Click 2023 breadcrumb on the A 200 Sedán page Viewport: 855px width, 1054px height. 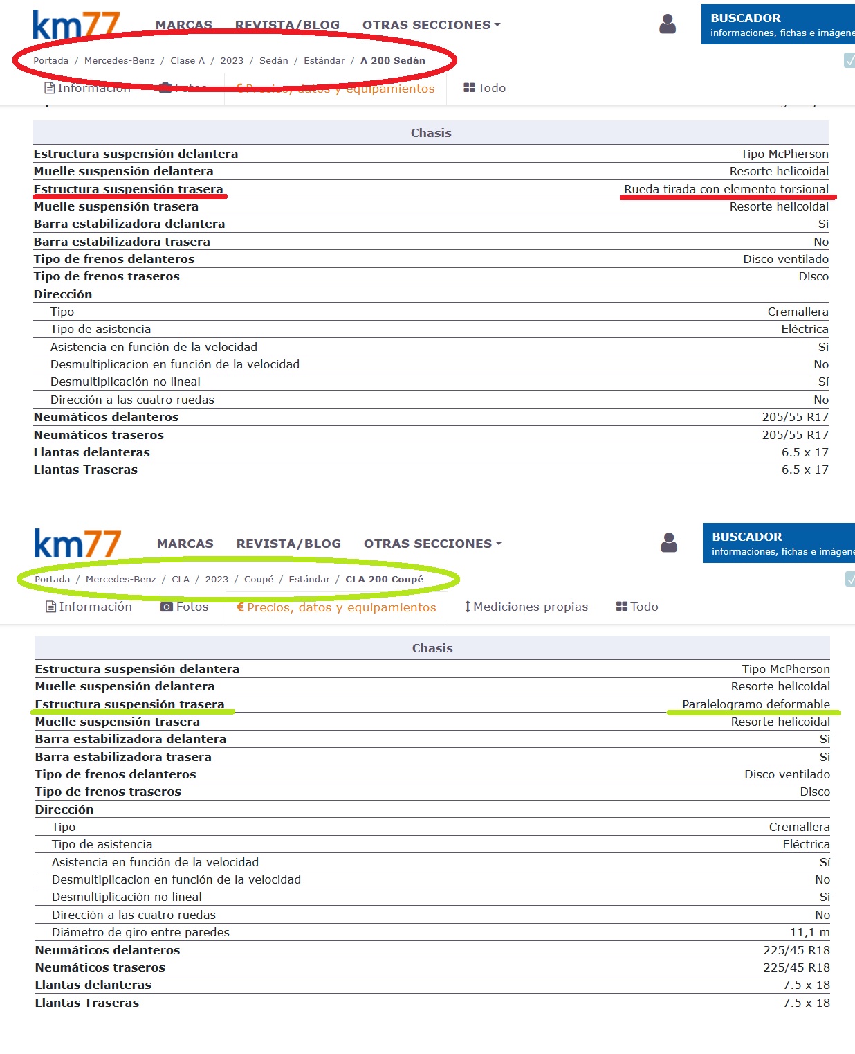tap(232, 60)
